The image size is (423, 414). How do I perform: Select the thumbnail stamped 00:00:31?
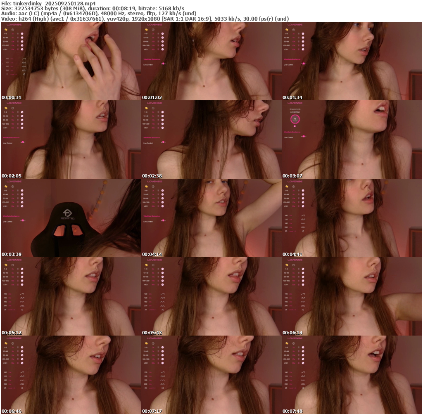(x=71, y=61)
